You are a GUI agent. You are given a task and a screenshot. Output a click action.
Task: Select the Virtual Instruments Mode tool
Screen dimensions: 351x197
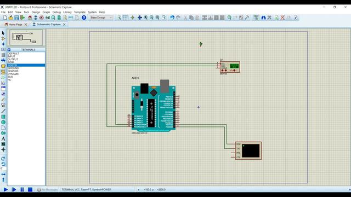point(3,105)
